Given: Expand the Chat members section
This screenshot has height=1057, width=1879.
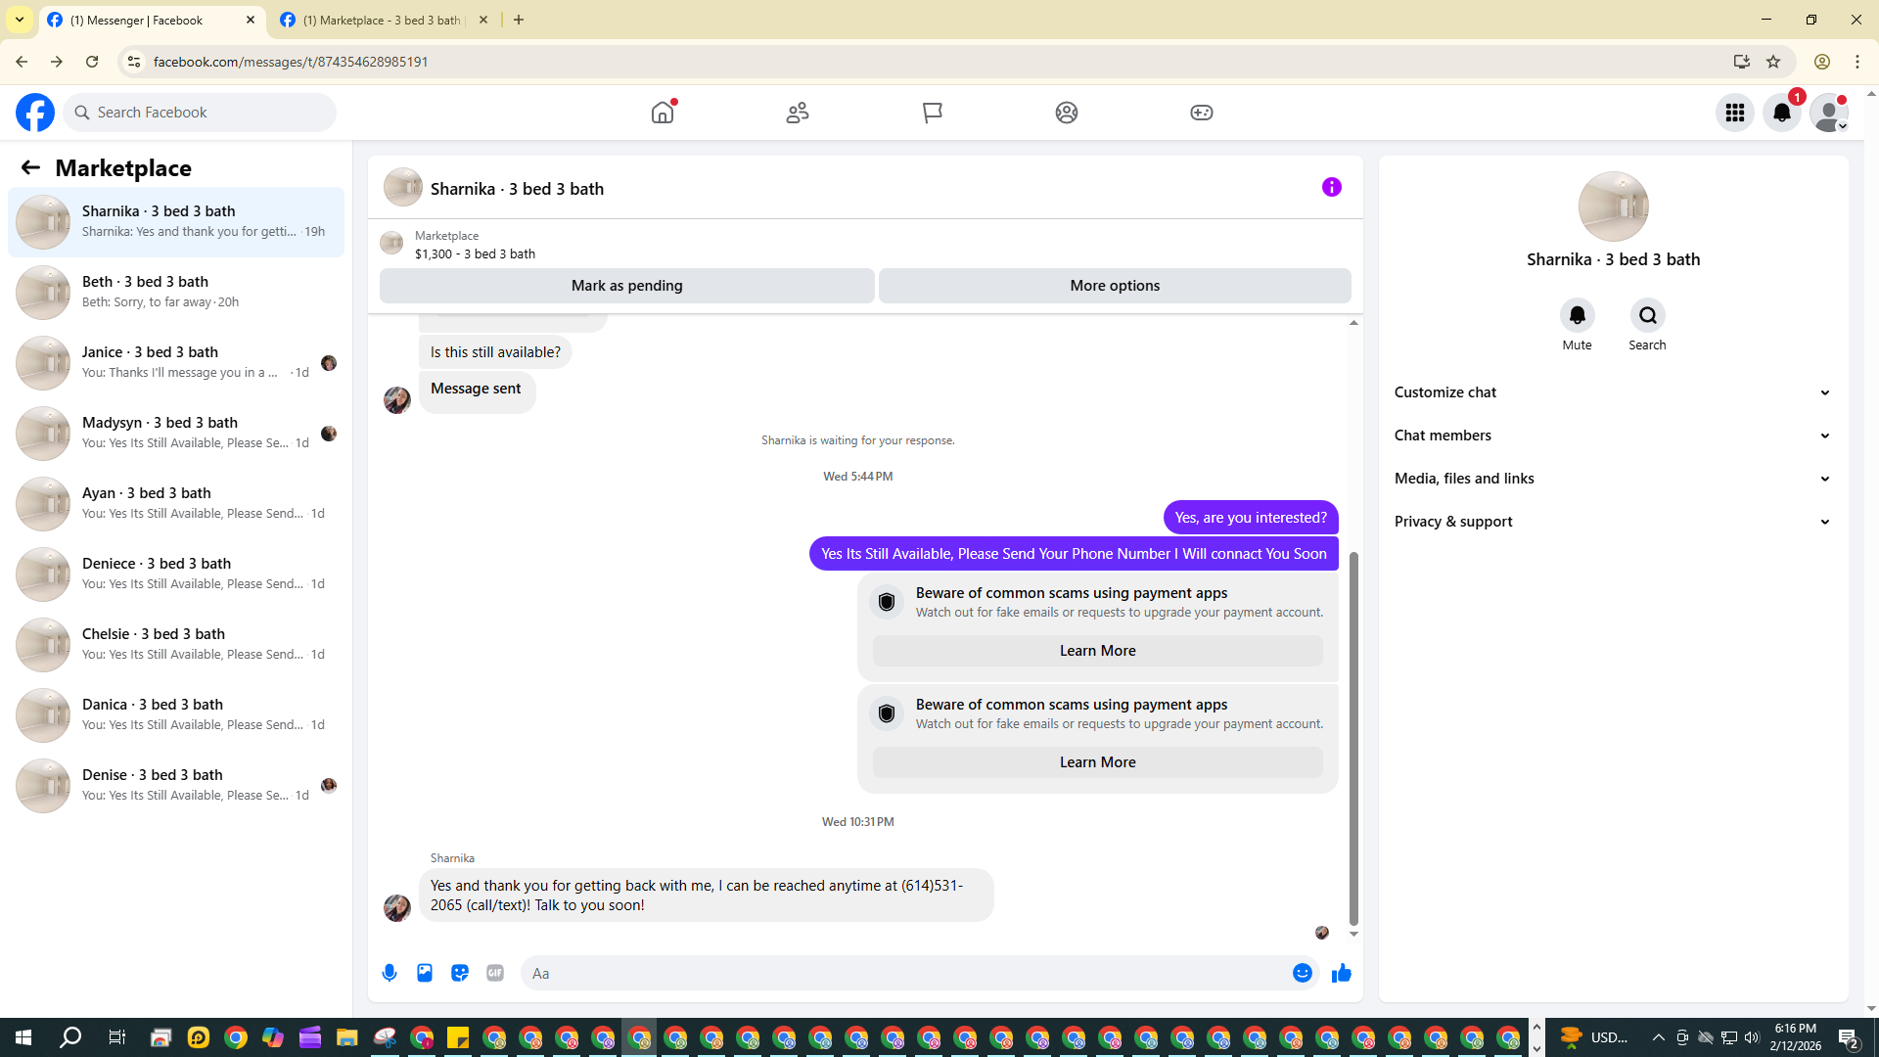Looking at the screenshot, I should tap(1613, 436).
